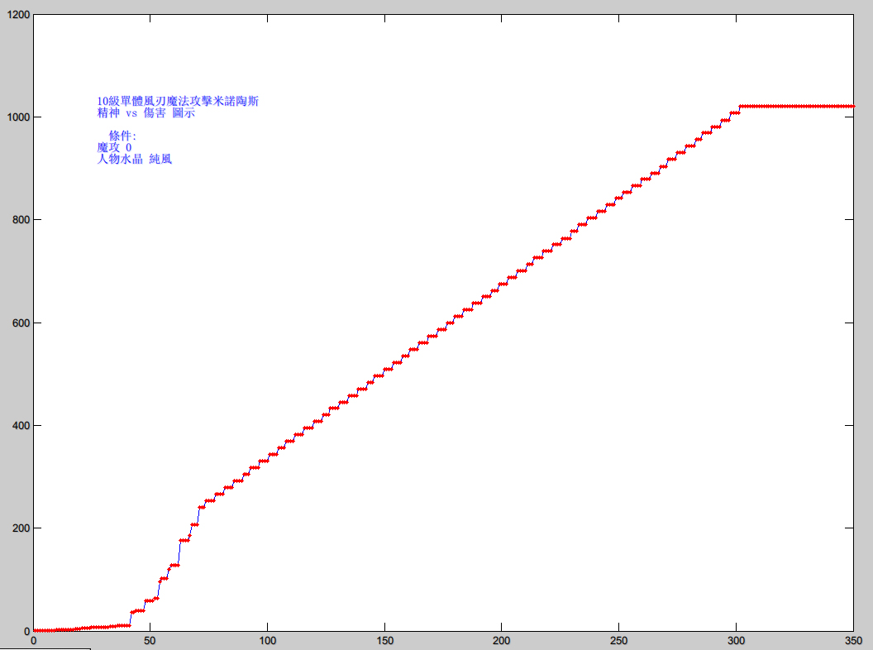Click the 1200 label on y-axis
Viewport: 873px width, 650px height.
pos(18,15)
